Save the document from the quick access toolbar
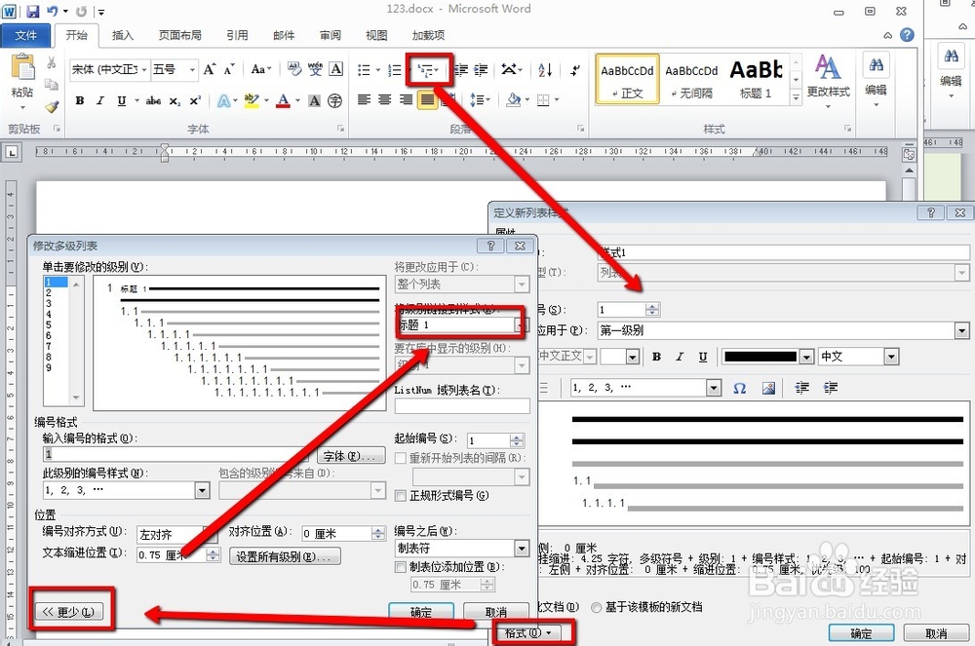The image size is (975, 646). click(x=33, y=11)
